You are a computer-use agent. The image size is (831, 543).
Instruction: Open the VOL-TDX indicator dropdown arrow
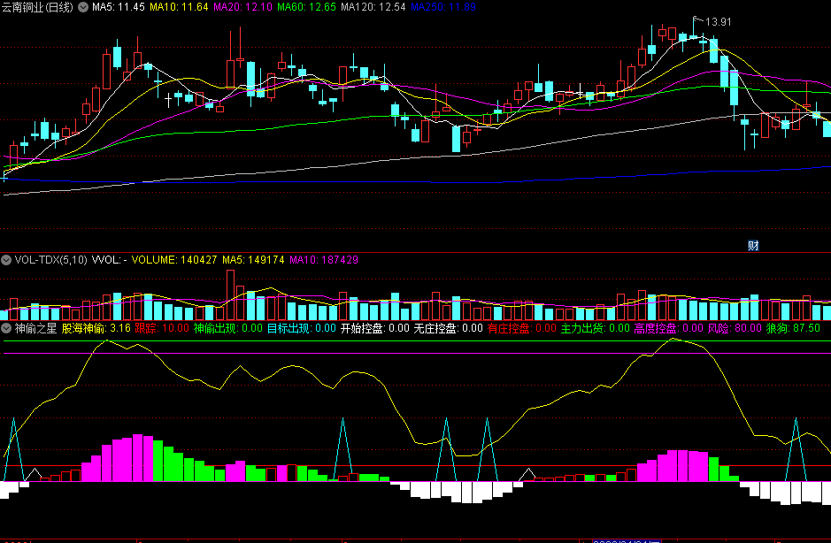[6, 260]
